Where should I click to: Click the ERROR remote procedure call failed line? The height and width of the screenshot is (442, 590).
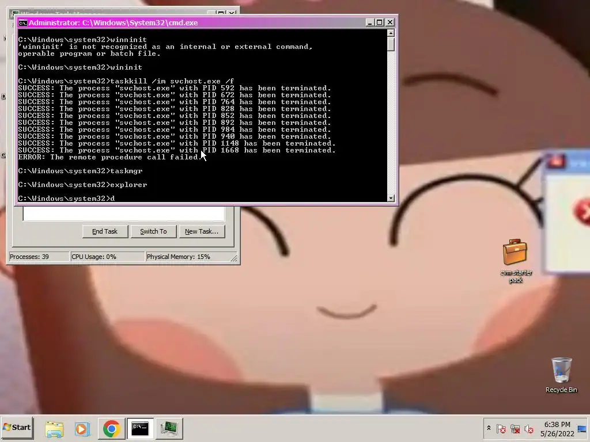coord(110,157)
